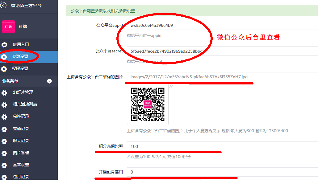
Task: Remove the uploaded QR image with X
Action: pyautogui.click(x=171, y=87)
